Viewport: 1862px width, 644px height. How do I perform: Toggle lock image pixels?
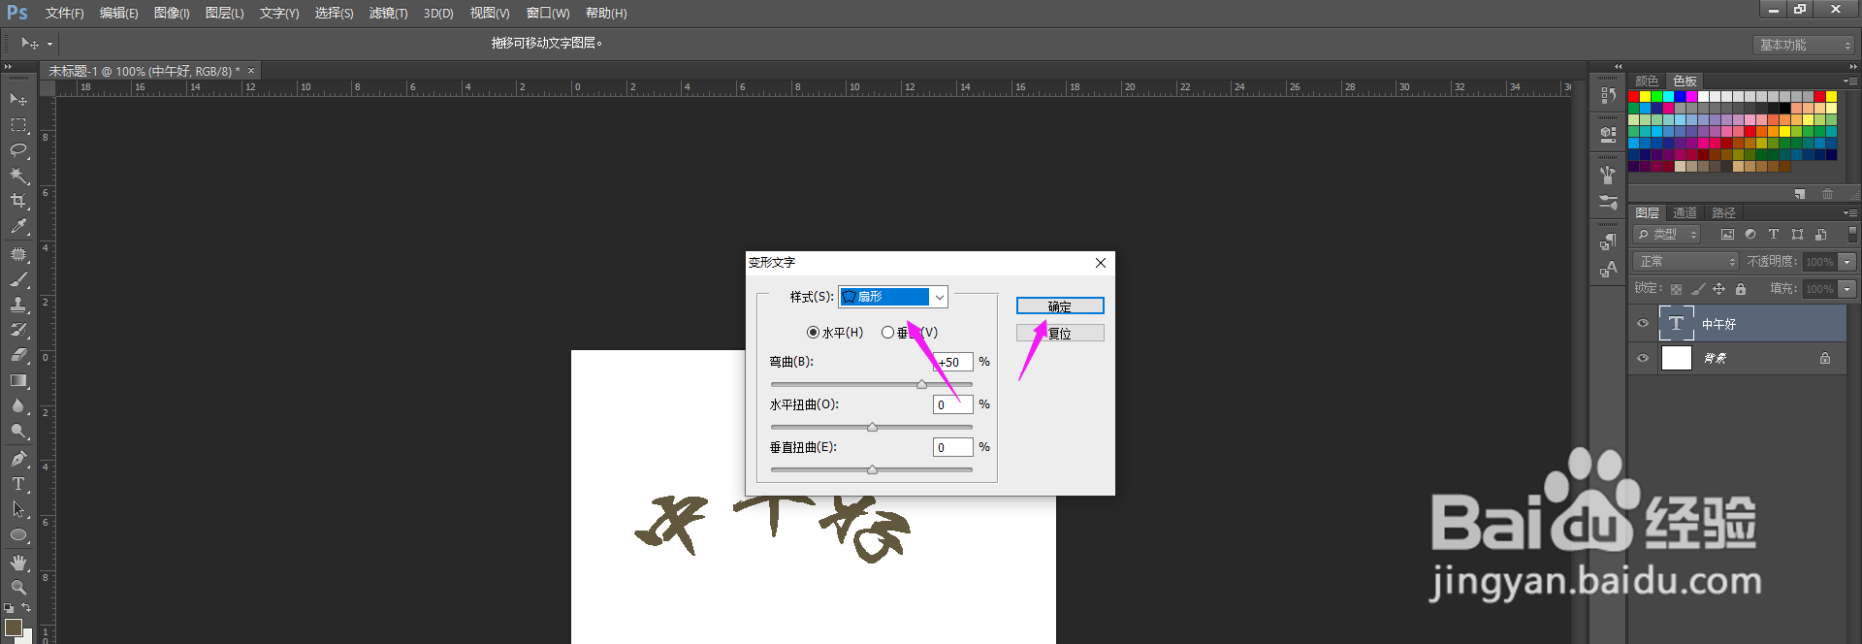click(x=1697, y=289)
